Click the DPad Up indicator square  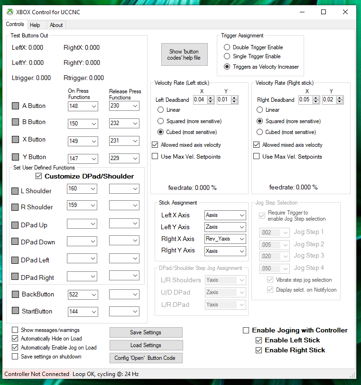pos(15,225)
